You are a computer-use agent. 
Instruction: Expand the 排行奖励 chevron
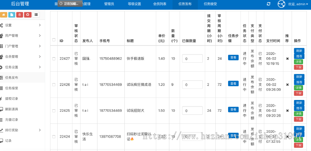tap(40, 130)
